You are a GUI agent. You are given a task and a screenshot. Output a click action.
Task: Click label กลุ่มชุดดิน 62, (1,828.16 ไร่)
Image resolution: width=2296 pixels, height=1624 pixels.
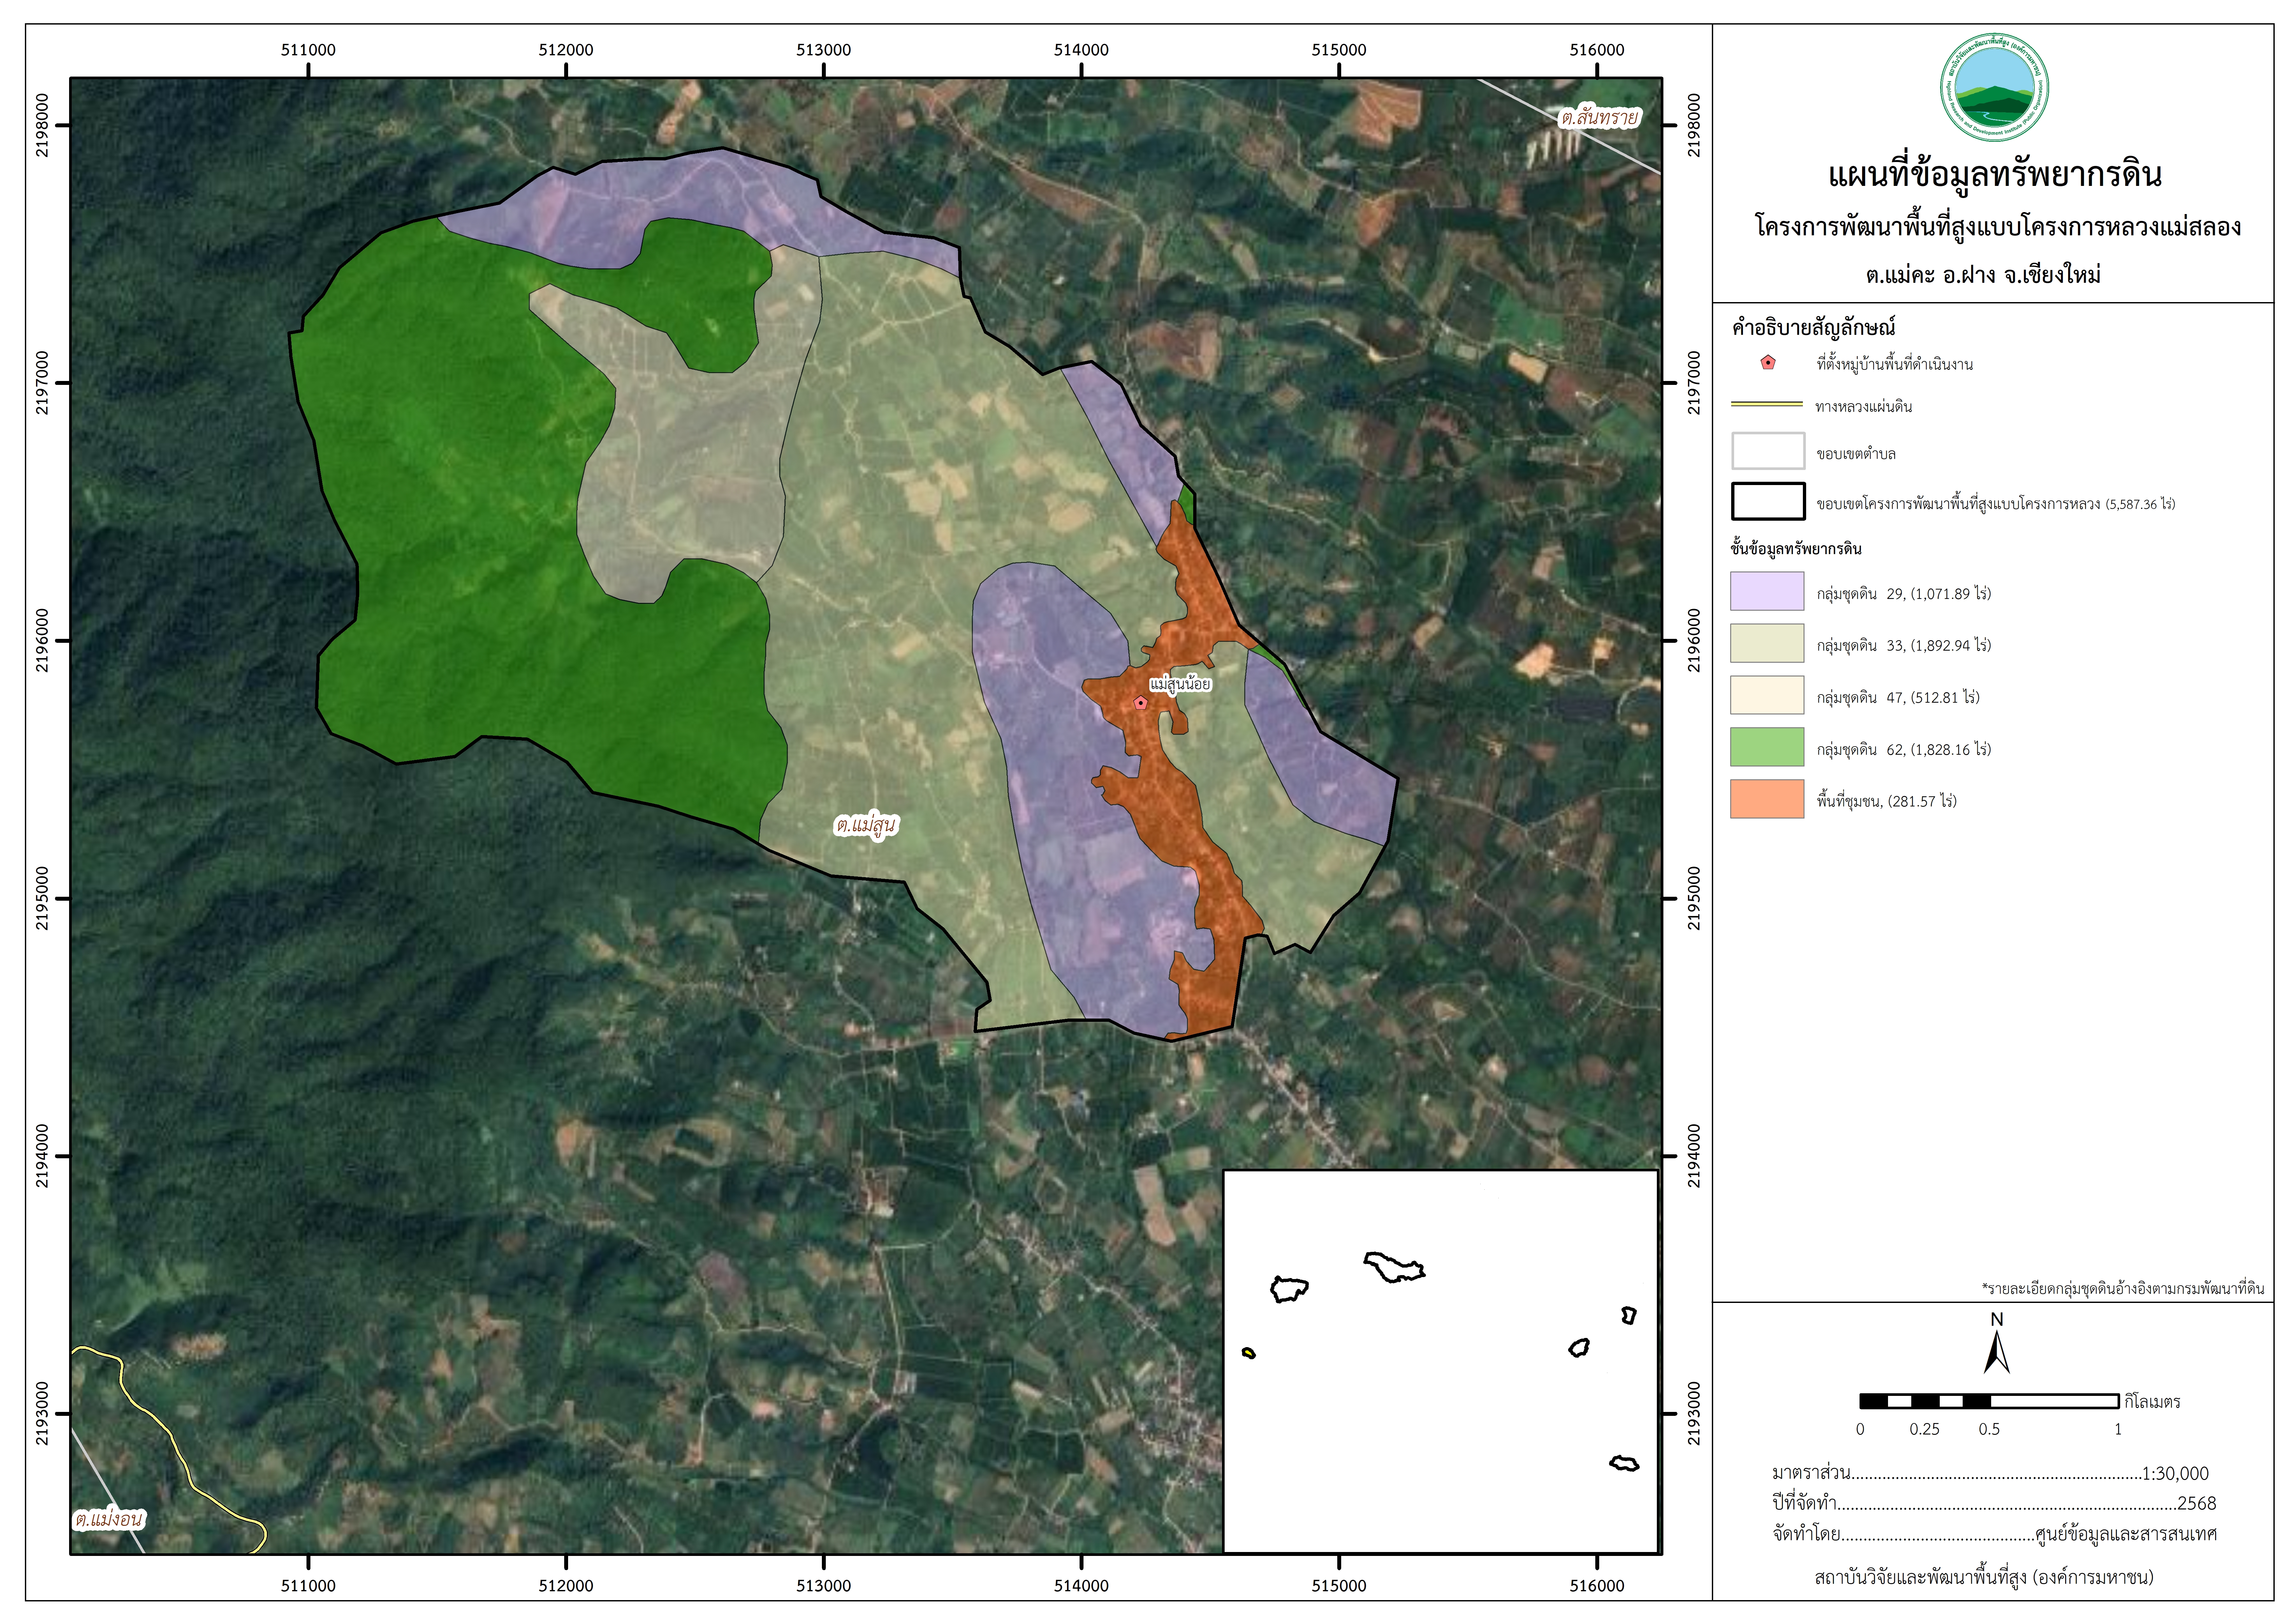click(x=1904, y=749)
